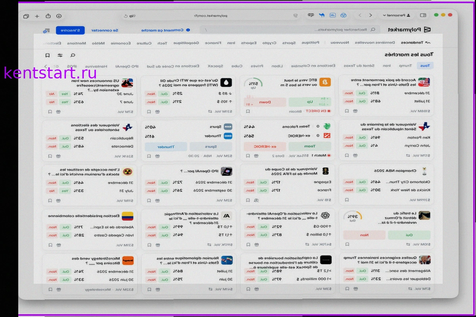Switch to the Géopolitique category

(x=186, y=43)
